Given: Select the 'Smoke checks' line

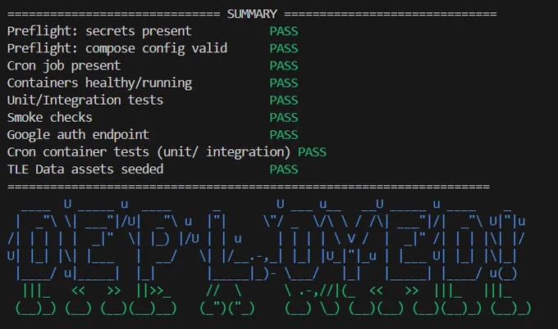Looking at the screenshot, I should pos(50,118).
